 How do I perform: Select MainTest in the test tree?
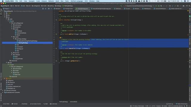click(17, 75)
